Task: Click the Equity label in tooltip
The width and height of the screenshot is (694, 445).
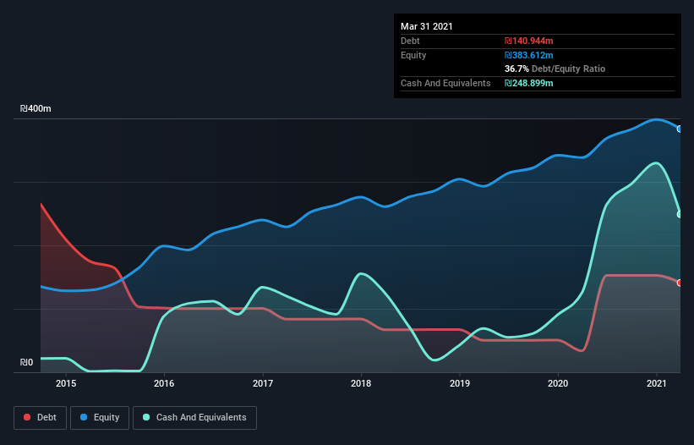Action: click(413, 55)
